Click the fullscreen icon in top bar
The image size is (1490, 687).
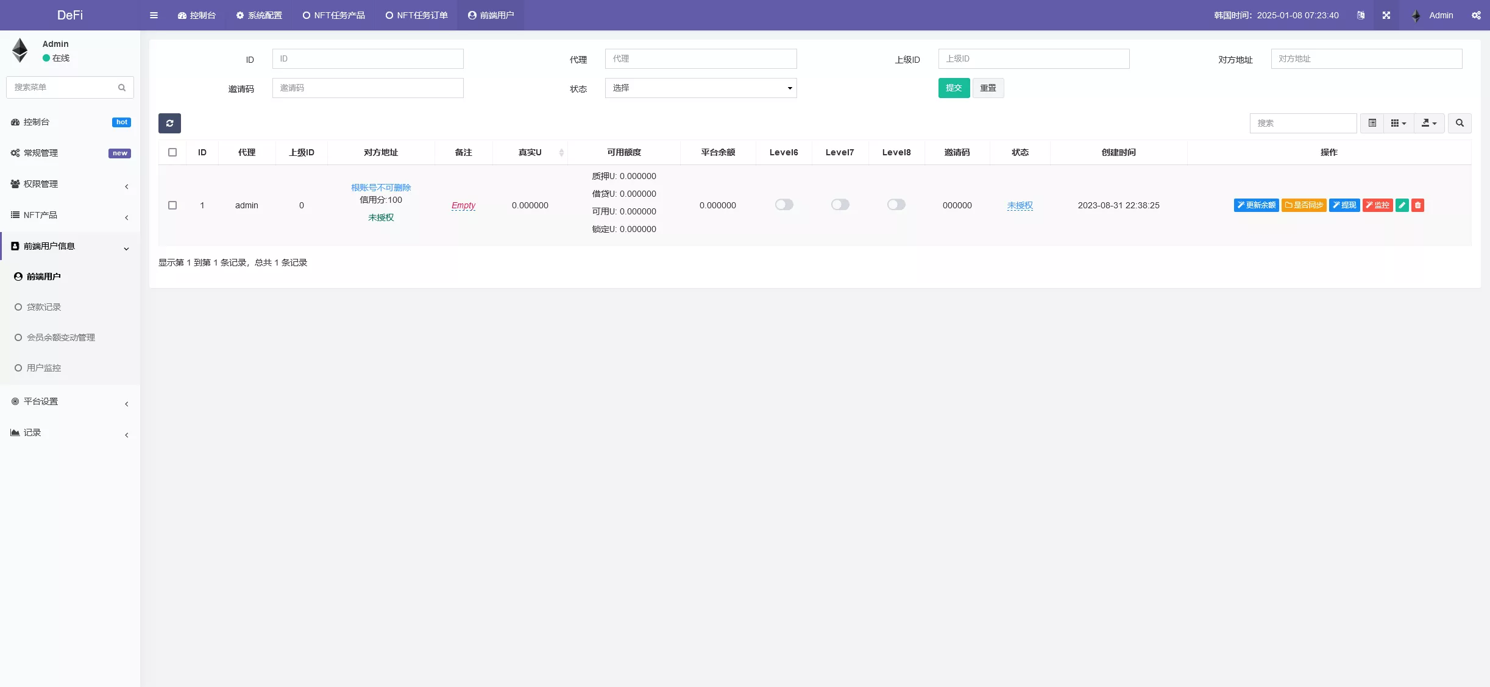click(1386, 15)
